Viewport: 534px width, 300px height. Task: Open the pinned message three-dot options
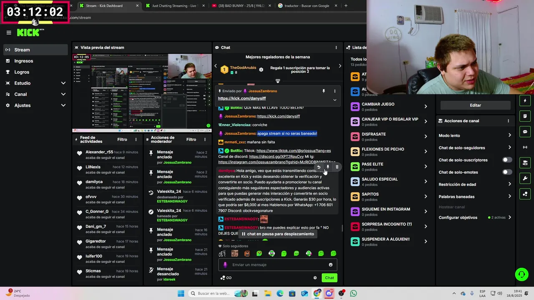335,91
